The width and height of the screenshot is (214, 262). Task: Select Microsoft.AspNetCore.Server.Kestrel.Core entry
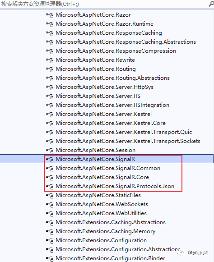point(111,123)
